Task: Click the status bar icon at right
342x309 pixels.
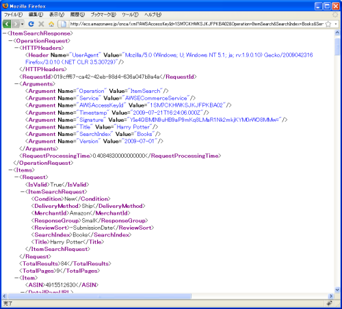Action: click(x=329, y=304)
